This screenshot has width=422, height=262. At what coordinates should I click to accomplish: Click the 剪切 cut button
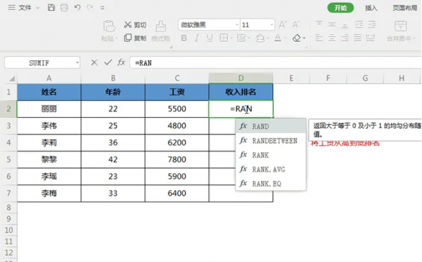click(x=135, y=25)
